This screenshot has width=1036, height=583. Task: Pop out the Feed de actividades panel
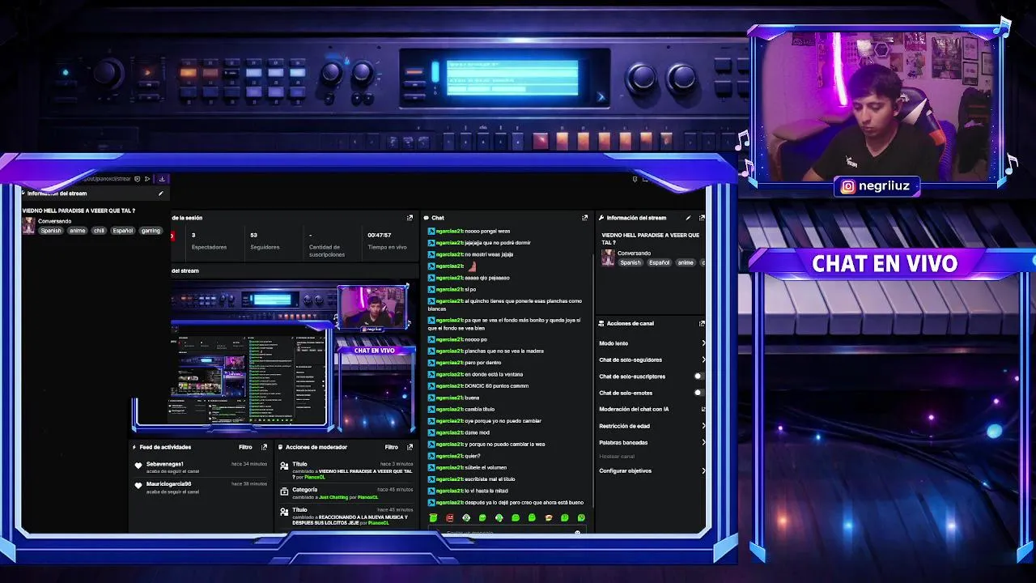point(264,447)
